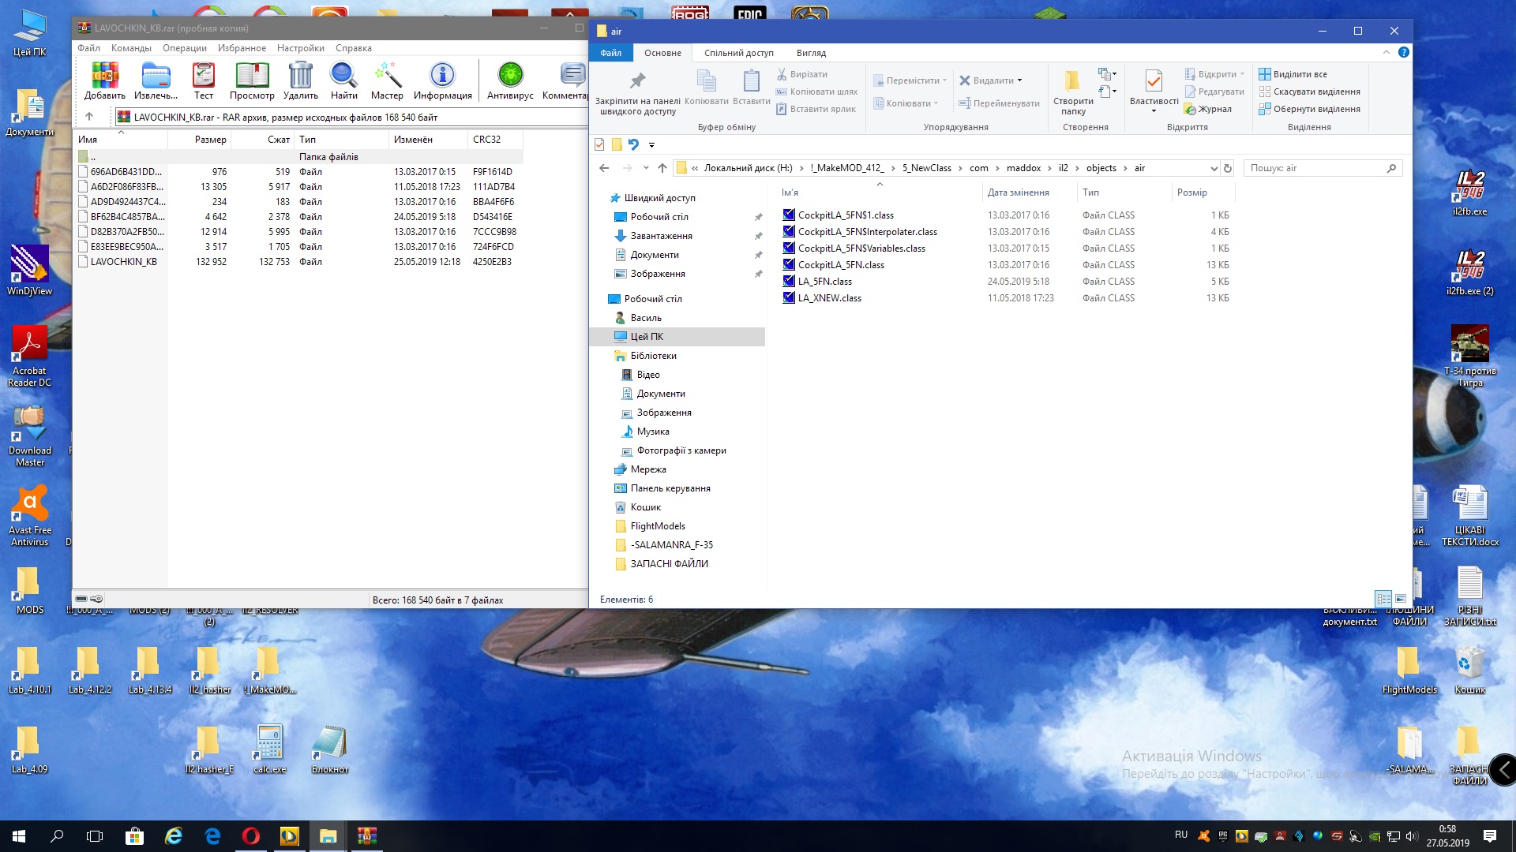Click Properties icon in Explorer ribbon
Screen dimensions: 1516x852
coord(1154,81)
